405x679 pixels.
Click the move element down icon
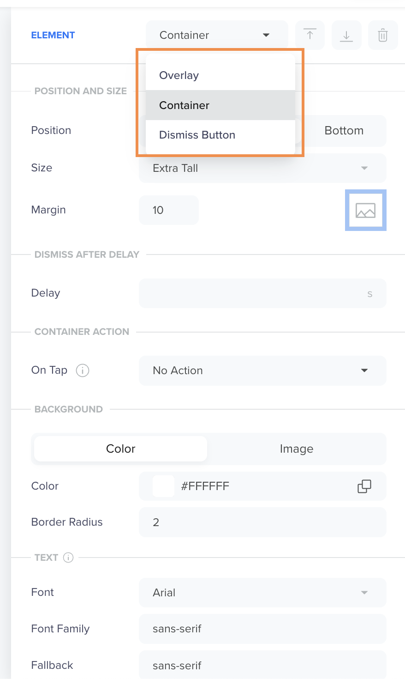(346, 35)
